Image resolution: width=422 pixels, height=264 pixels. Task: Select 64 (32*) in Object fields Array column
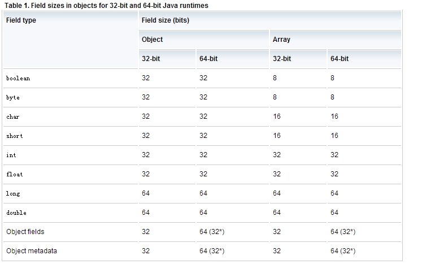click(x=343, y=232)
